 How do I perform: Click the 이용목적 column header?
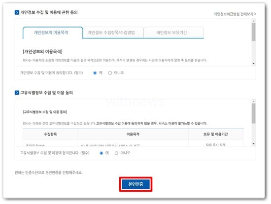coord(133,134)
